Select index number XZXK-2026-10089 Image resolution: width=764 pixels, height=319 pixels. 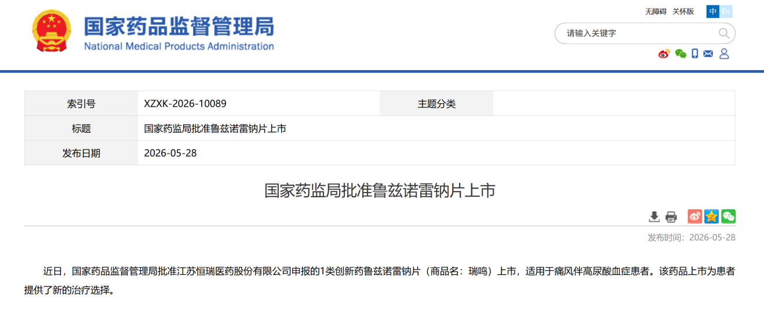(x=185, y=104)
